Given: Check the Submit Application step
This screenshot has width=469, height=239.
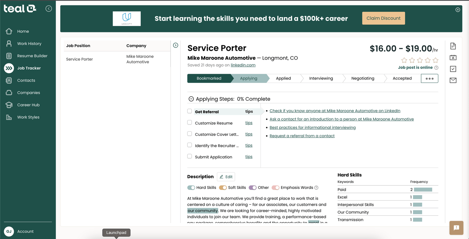Looking at the screenshot, I should pyautogui.click(x=190, y=156).
